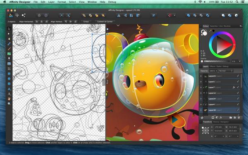Open the Normal blend mode dropdown
The width and height of the screenshot is (248, 155).
226,71
